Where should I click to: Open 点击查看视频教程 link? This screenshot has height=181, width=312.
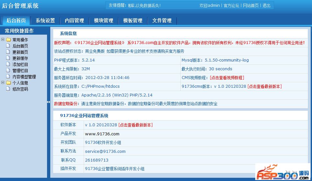(227, 78)
